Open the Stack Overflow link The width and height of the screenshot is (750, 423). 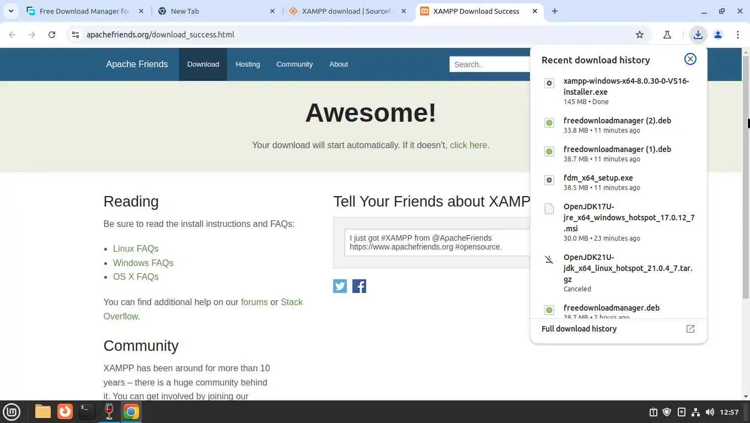pos(203,309)
